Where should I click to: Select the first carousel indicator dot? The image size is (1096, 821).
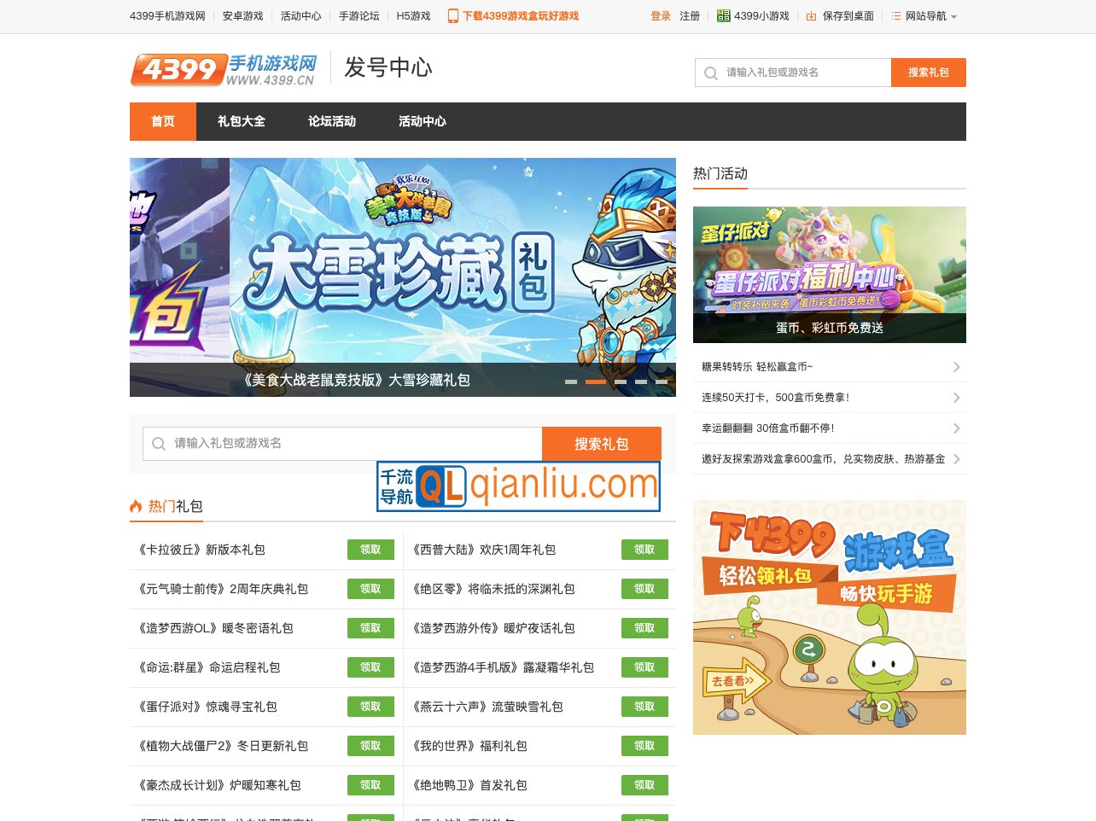pos(573,381)
